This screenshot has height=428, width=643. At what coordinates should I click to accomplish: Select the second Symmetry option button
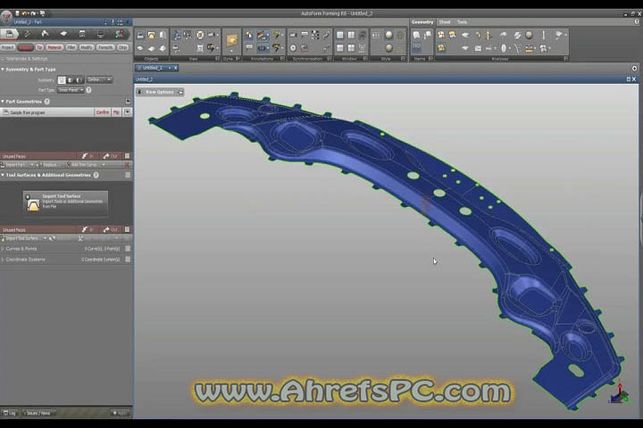71,80
